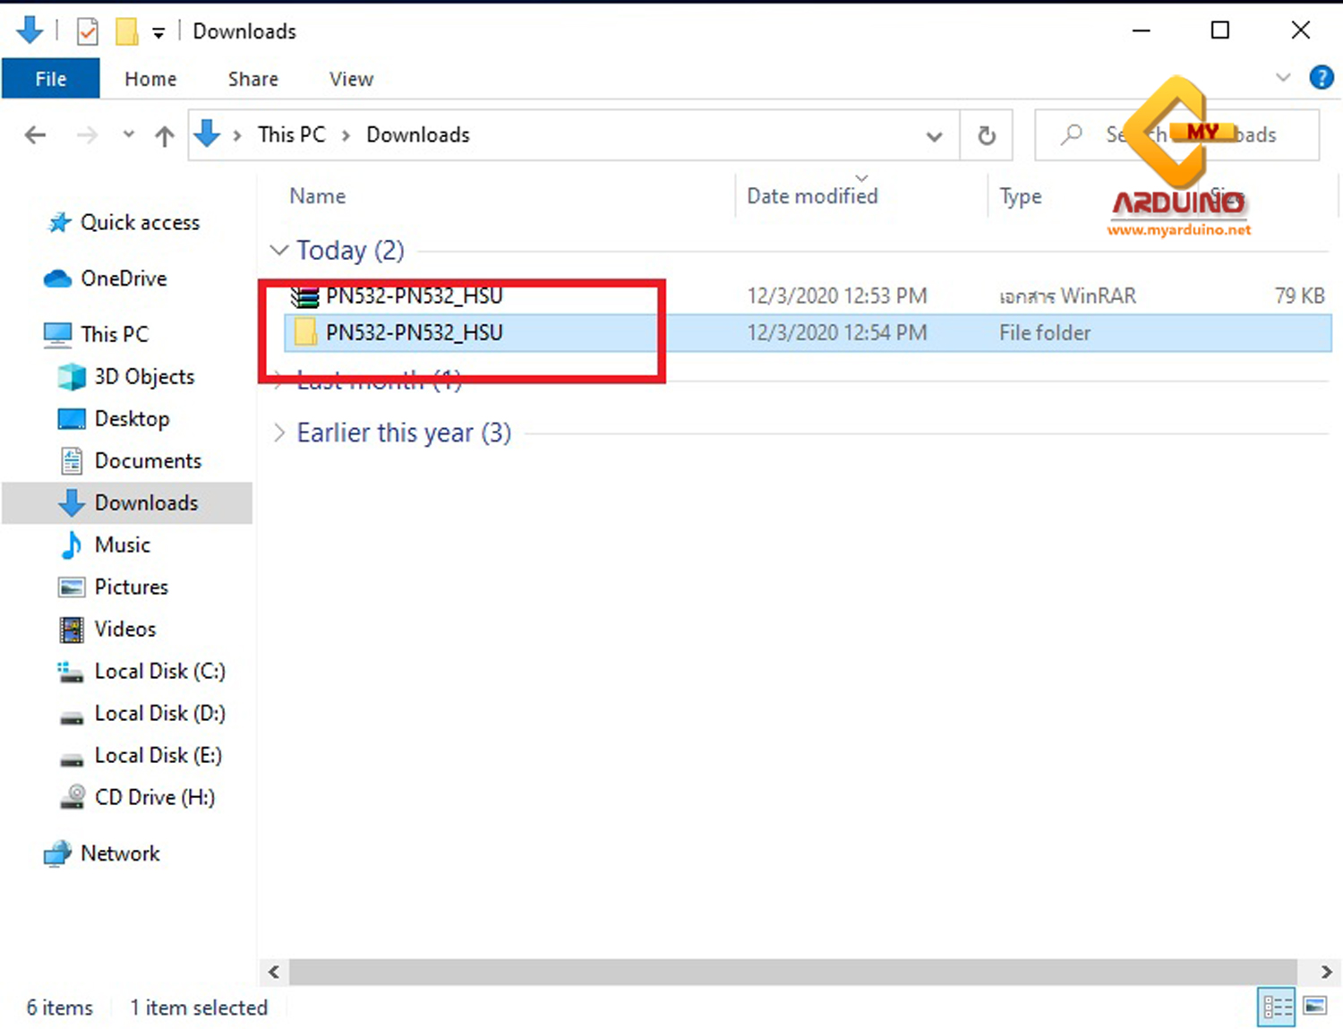Switch to the View tab
The width and height of the screenshot is (1343, 1029).
(350, 79)
